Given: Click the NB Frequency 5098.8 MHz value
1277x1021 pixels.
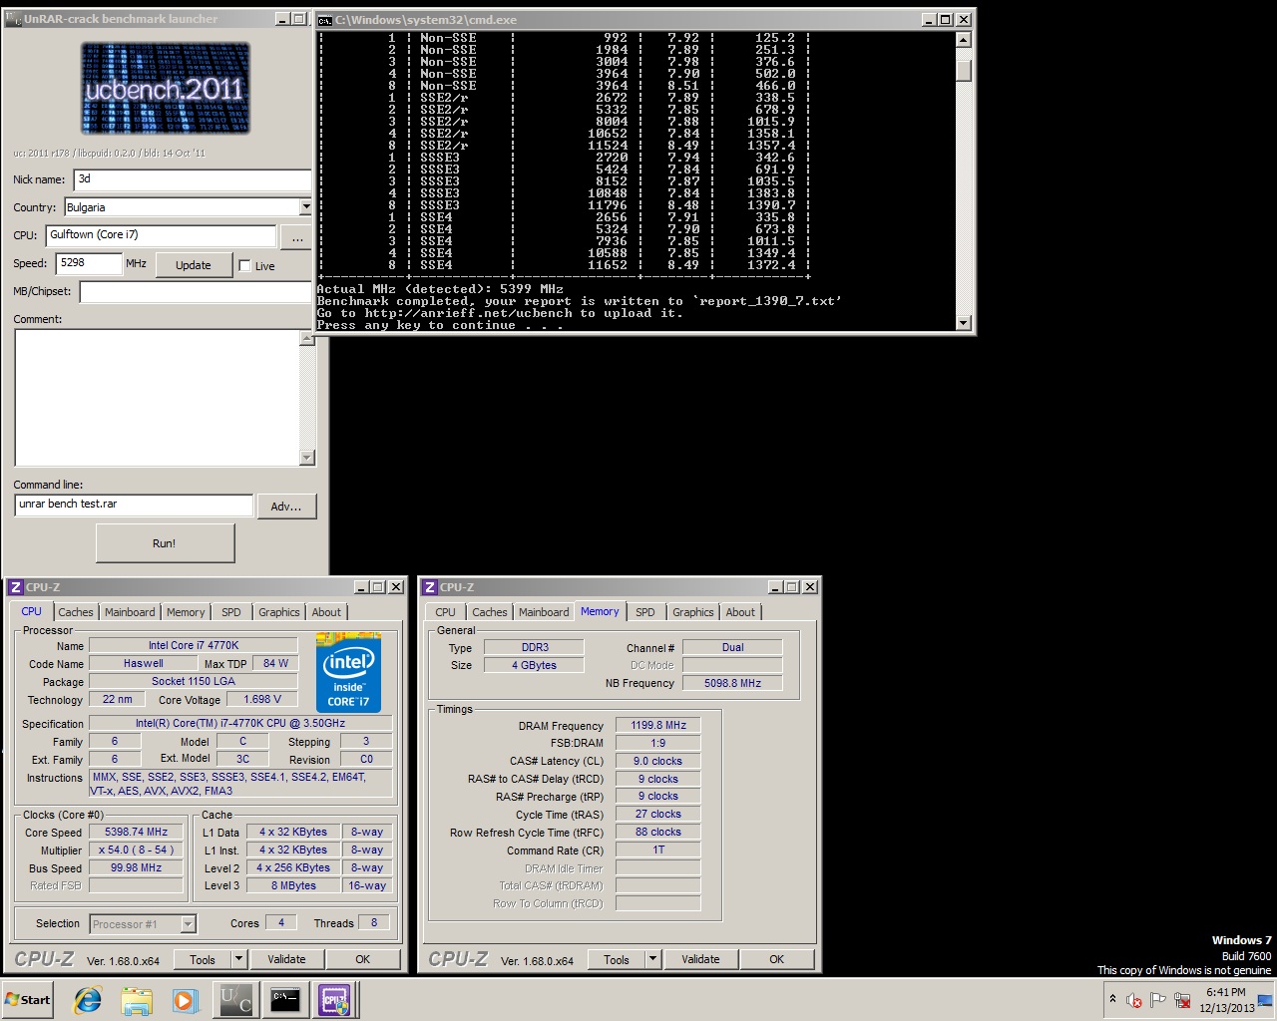Looking at the screenshot, I should click(x=732, y=683).
